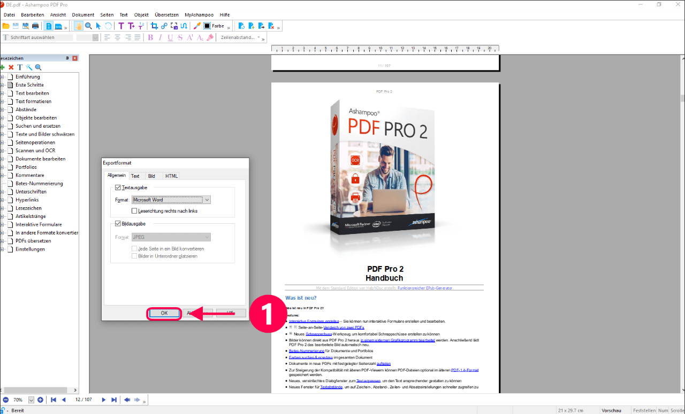Zoom out with the minus button
Image resolution: width=685 pixels, height=414 pixels.
point(5,400)
